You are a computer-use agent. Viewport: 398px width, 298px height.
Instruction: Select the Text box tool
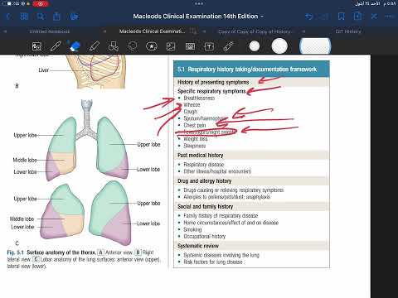click(x=209, y=46)
